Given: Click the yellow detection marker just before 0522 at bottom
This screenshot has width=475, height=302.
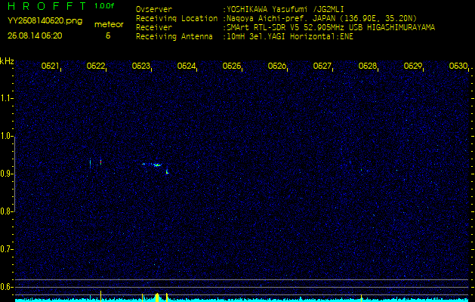Looking at the screenshot, I should pos(100,296).
